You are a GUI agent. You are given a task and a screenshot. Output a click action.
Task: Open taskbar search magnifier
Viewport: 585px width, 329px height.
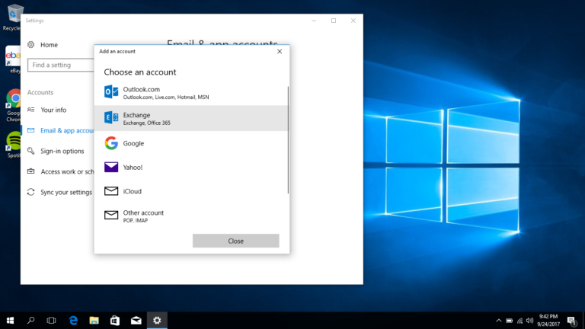(x=31, y=321)
